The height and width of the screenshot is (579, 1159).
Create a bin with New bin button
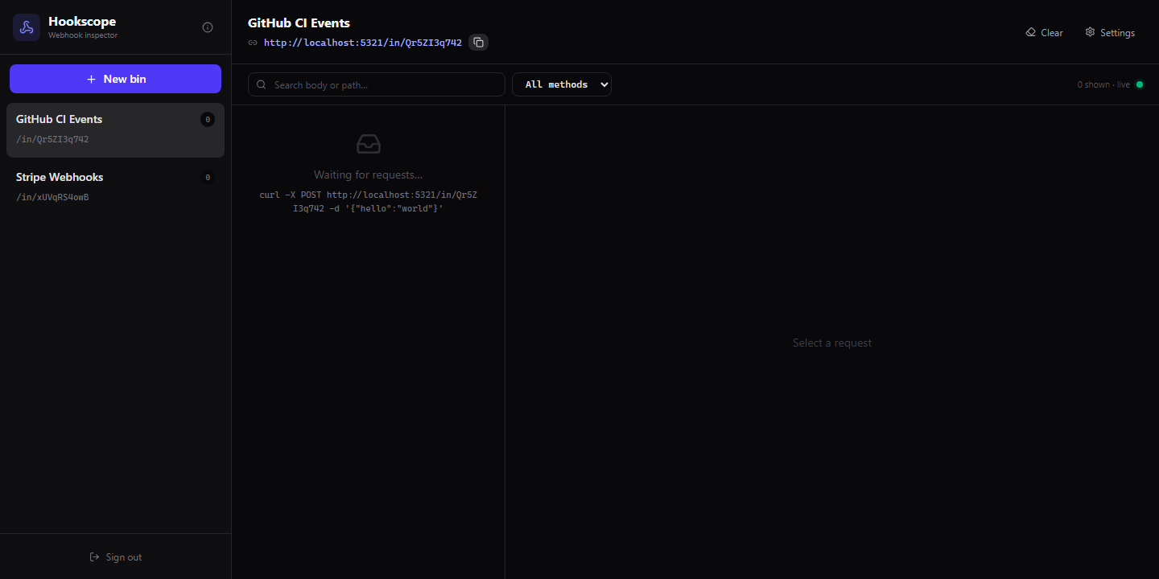click(115, 79)
